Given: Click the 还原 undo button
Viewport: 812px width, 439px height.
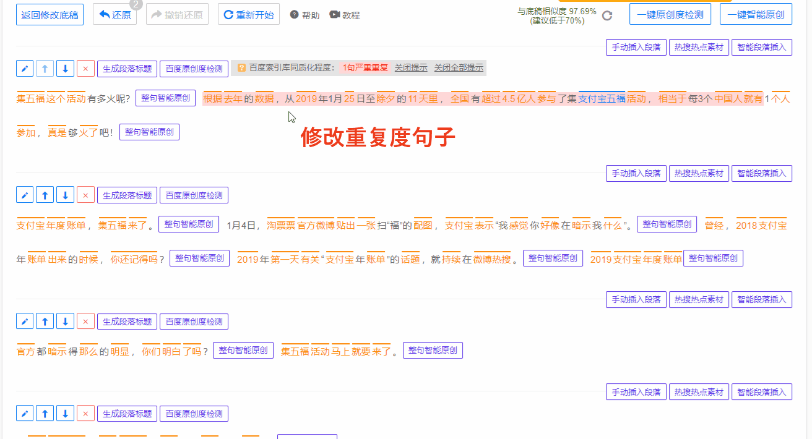Looking at the screenshot, I should tap(114, 14).
